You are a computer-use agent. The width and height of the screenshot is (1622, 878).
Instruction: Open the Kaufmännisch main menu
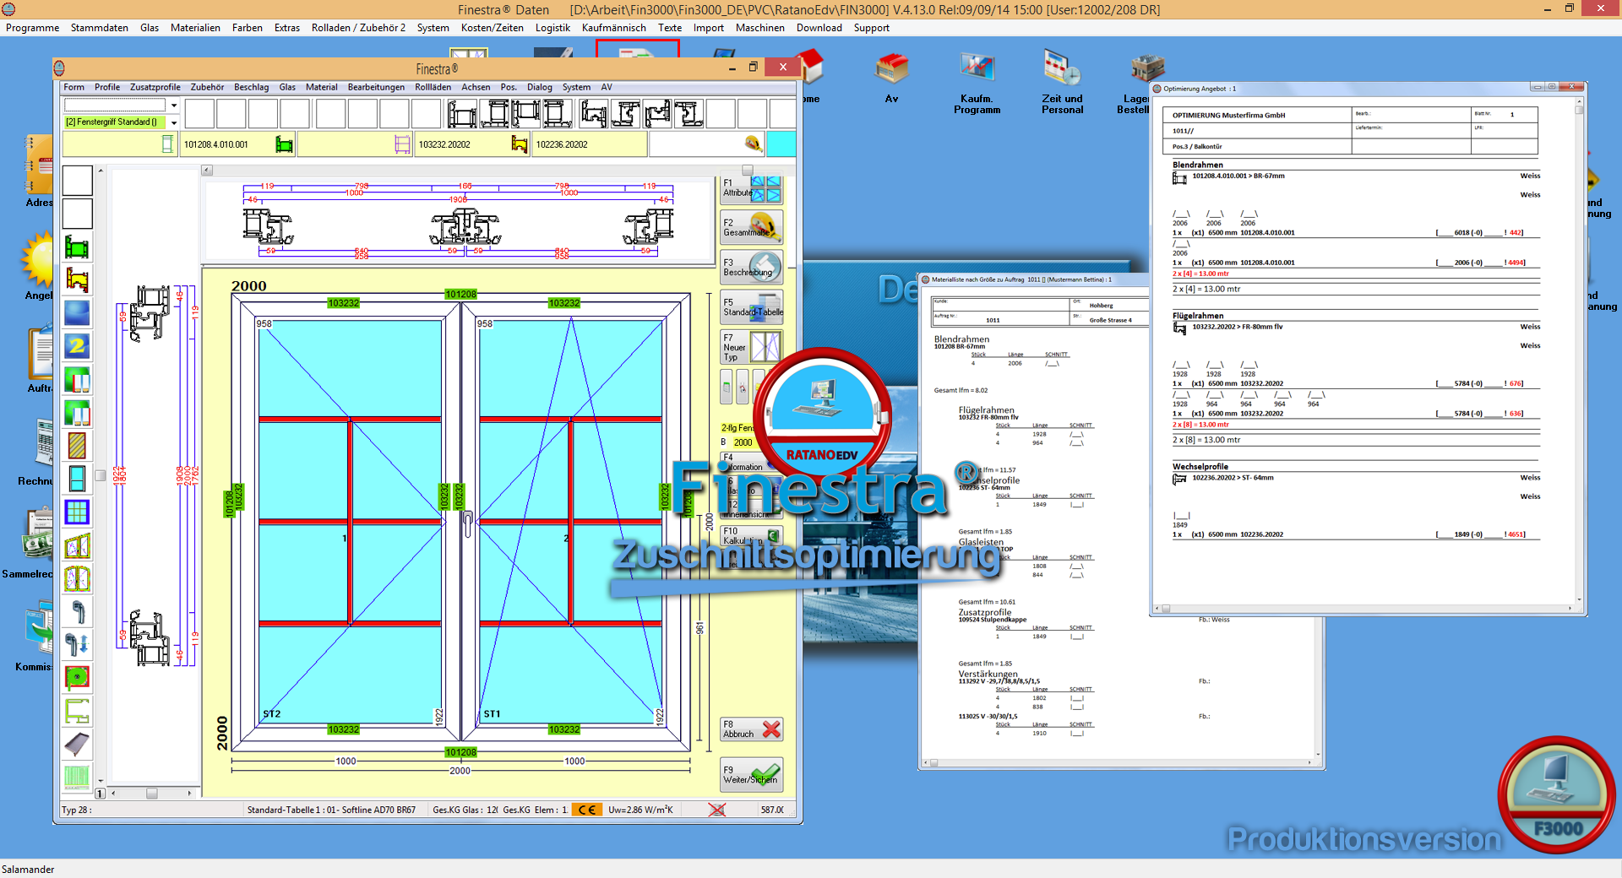point(614,28)
